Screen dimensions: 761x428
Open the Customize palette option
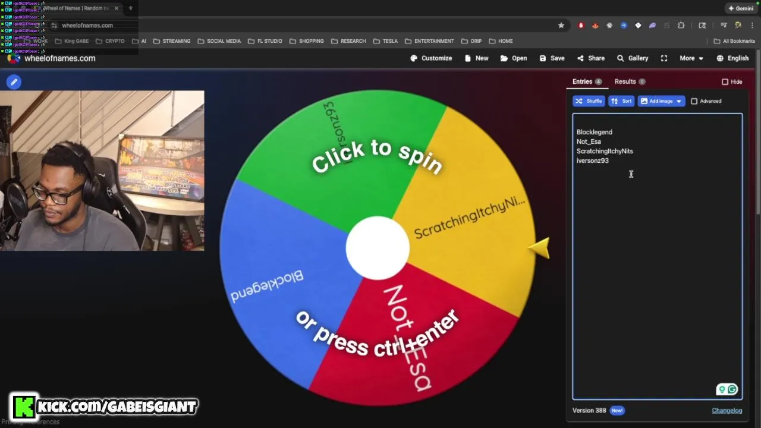(x=431, y=58)
